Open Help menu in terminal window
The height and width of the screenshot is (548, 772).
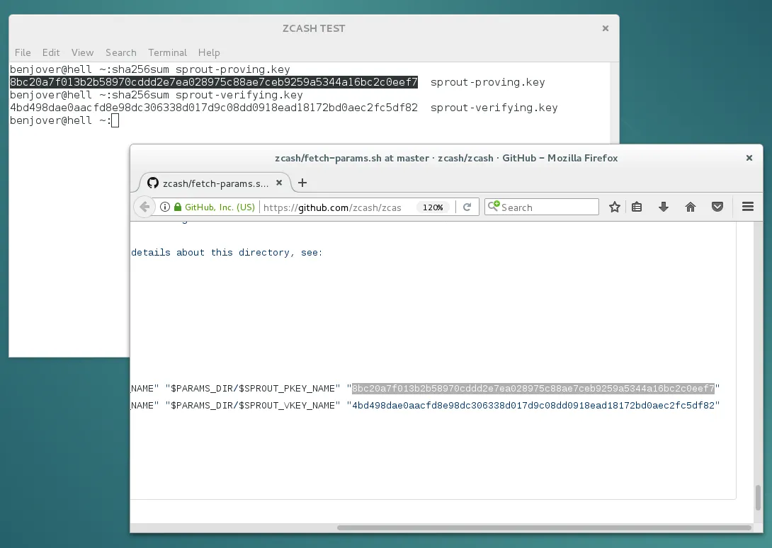click(x=209, y=52)
